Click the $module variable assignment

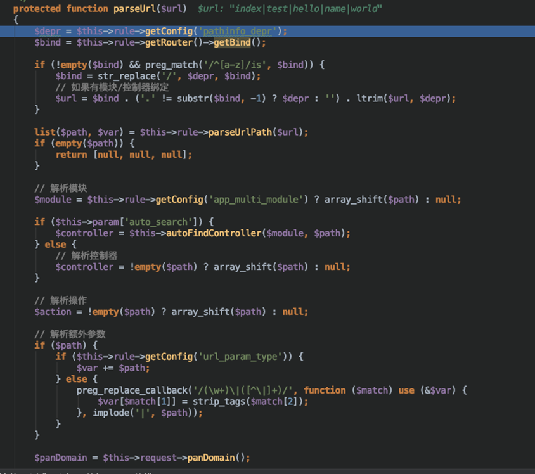tap(53, 200)
